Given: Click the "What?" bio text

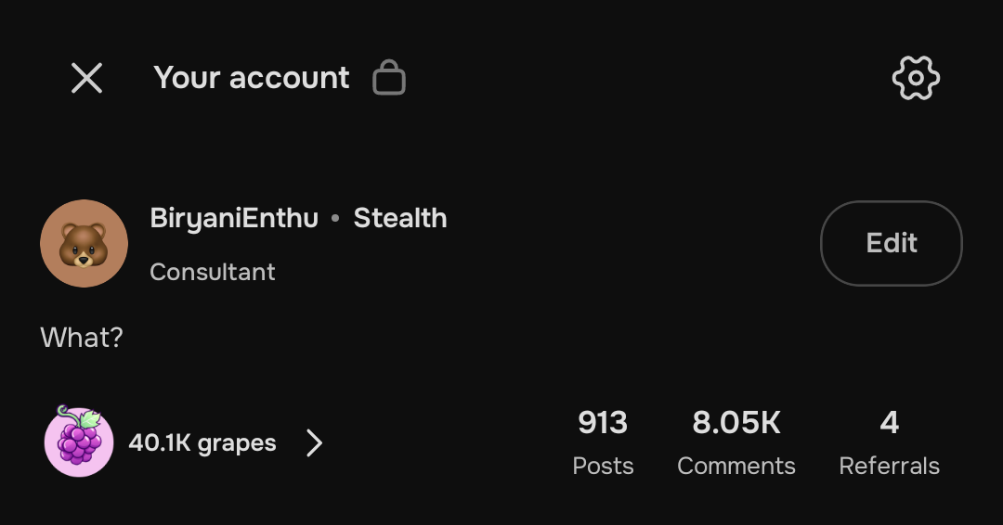Looking at the screenshot, I should [82, 338].
